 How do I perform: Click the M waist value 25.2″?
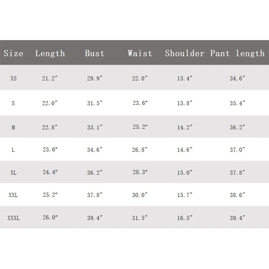click(140, 127)
